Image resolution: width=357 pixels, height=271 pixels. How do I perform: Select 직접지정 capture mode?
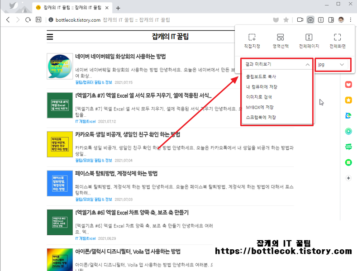[x=252, y=41]
